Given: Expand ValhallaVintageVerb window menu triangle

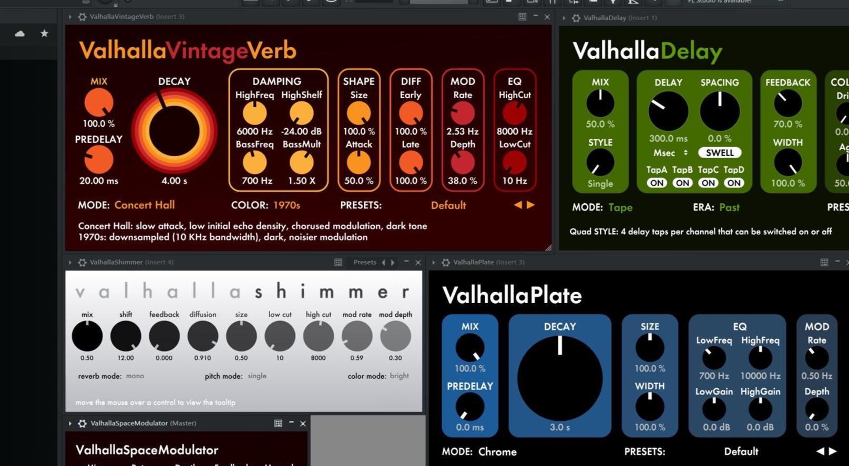Looking at the screenshot, I should (x=70, y=17).
